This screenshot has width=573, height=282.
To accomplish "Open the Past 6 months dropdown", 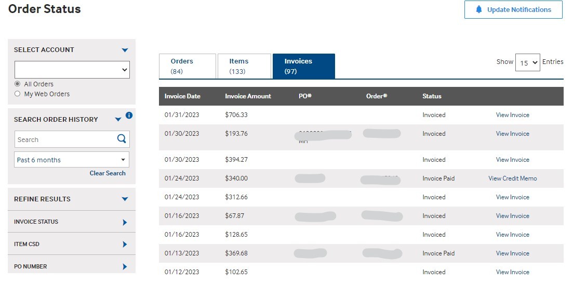I will [72, 160].
